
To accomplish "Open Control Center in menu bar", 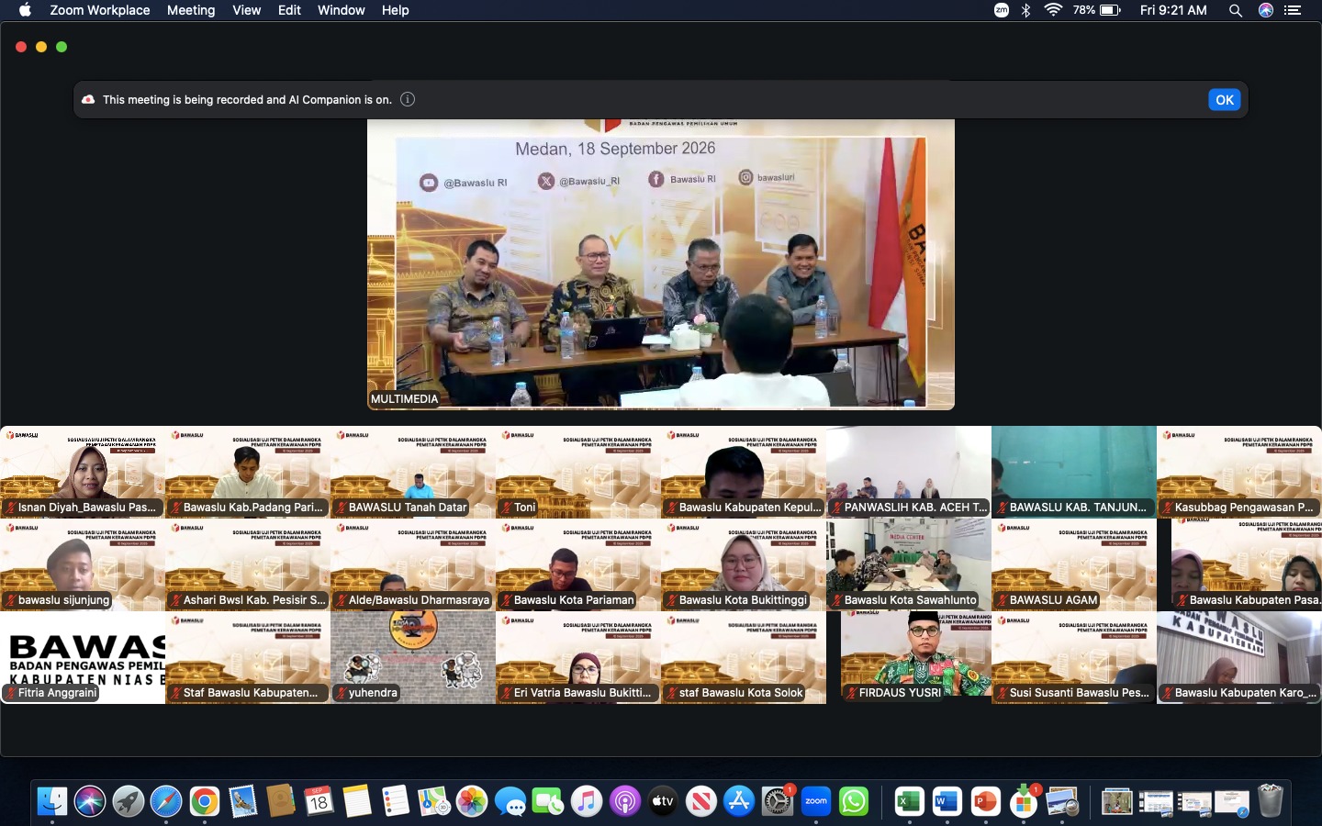I will (x=1293, y=10).
